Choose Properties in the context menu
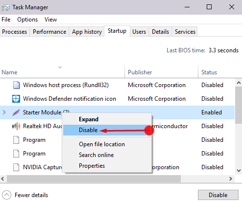This screenshot has height=201, width=242. coord(107,166)
